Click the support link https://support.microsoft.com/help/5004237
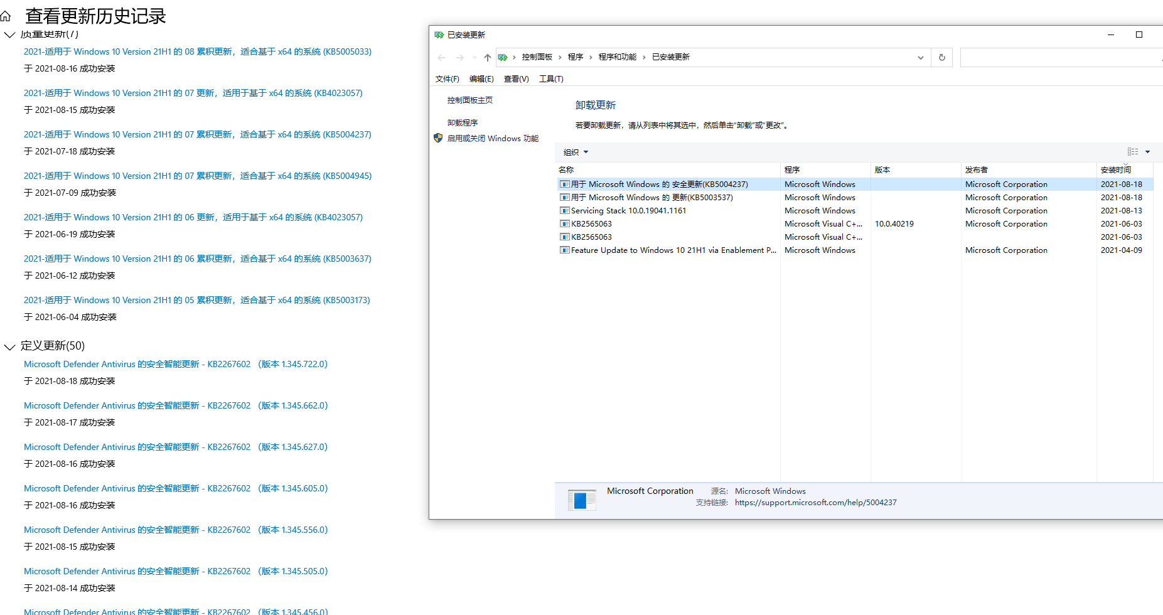This screenshot has height=615, width=1163. (x=816, y=503)
